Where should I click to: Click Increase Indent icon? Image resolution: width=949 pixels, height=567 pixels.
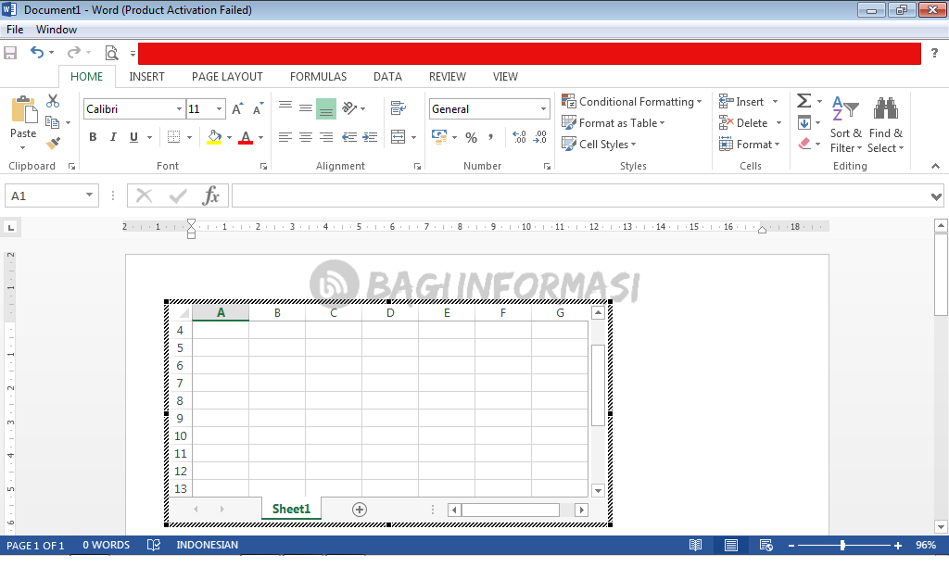click(x=370, y=137)
